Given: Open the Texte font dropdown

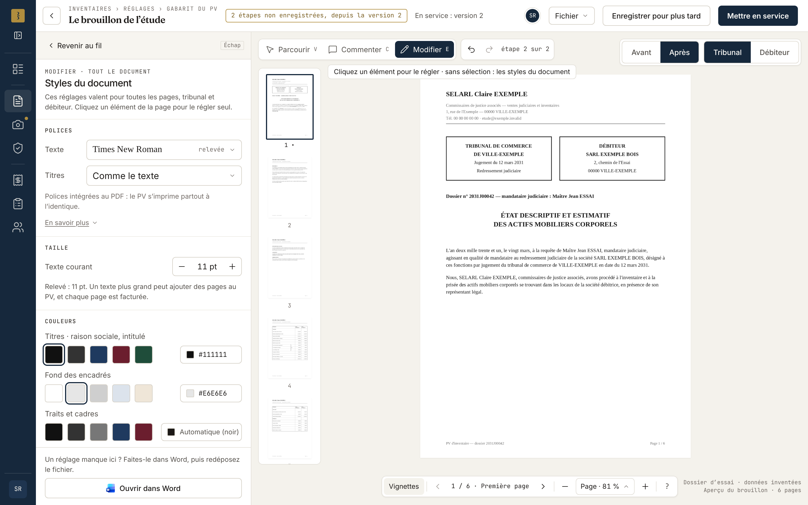Looking at the screenshot, I should 164,150.
